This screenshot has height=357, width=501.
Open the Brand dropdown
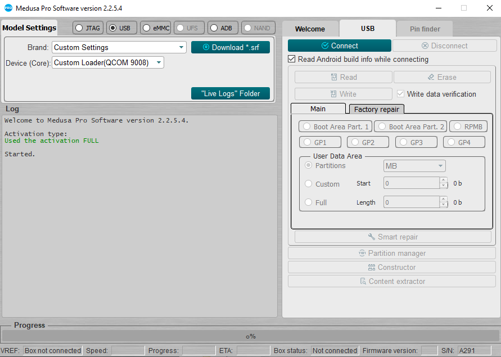point(119,47)
